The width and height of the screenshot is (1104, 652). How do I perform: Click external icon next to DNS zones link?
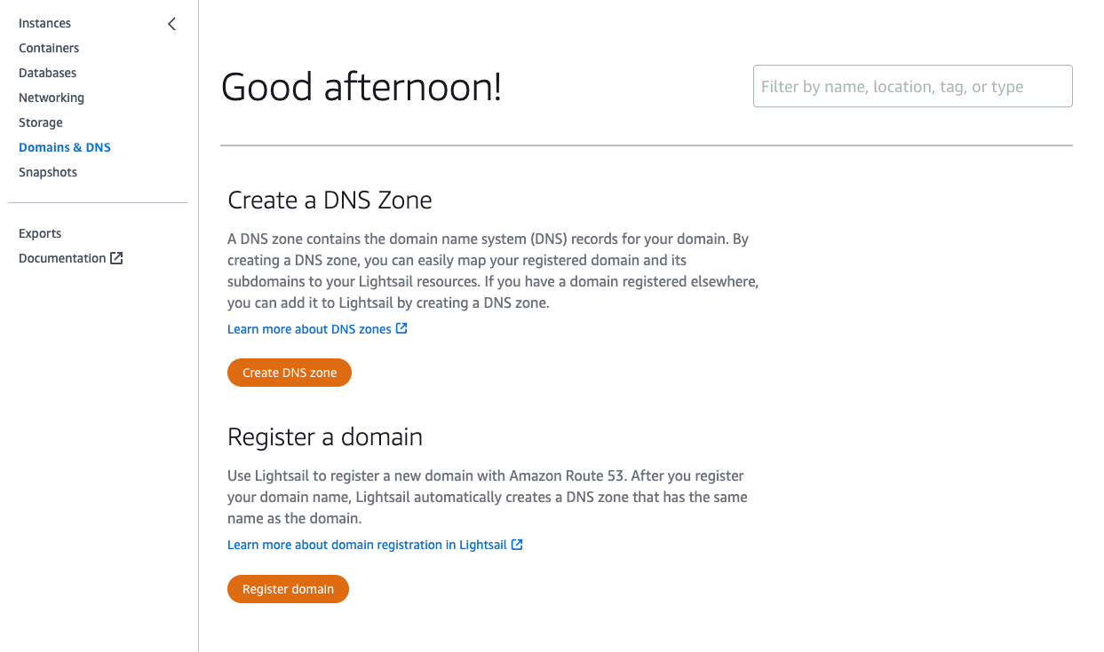point(401,328)
